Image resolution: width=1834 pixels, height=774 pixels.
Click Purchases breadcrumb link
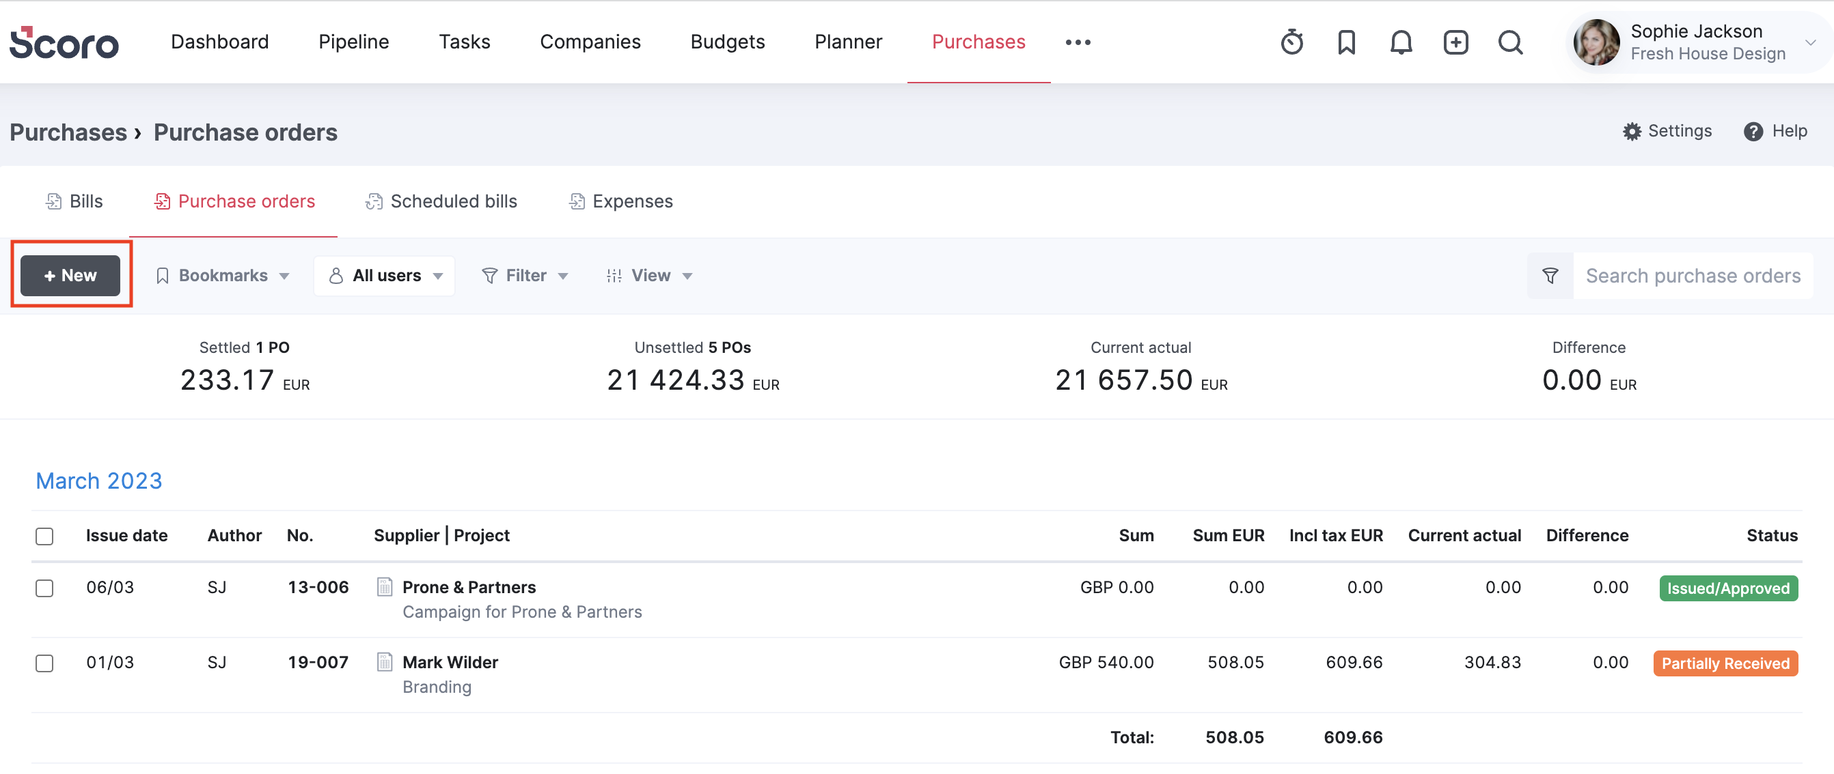click(68, 132)
